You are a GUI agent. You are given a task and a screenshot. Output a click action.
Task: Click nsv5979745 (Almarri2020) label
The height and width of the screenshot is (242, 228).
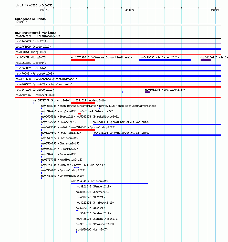click(52, 100)
